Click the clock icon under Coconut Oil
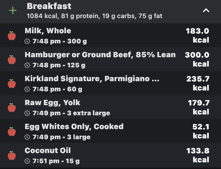221x169 pixels. (27, 161)
